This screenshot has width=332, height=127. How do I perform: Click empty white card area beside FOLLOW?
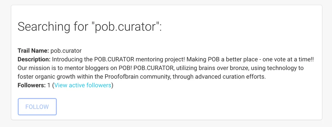182,107
